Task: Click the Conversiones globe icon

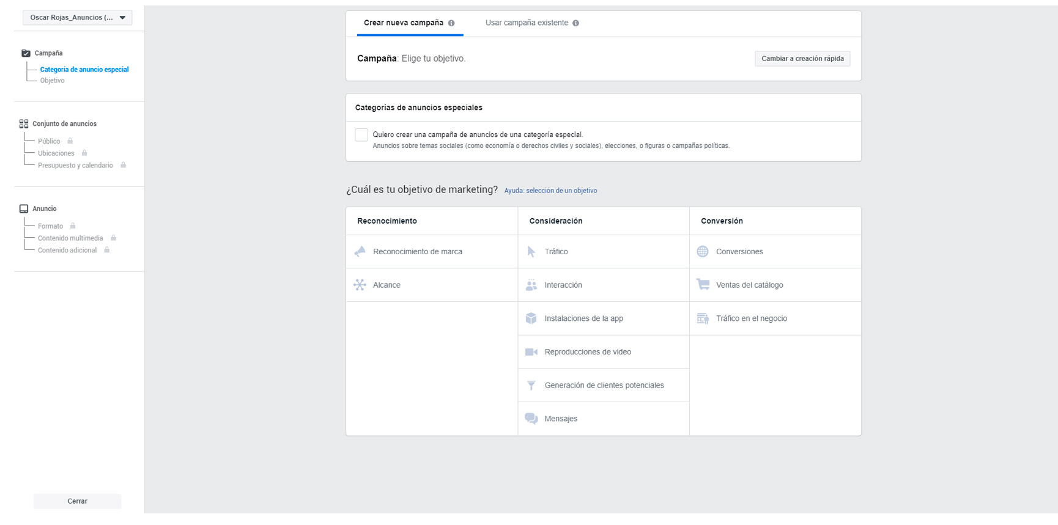Action: (x=703, y=252)
